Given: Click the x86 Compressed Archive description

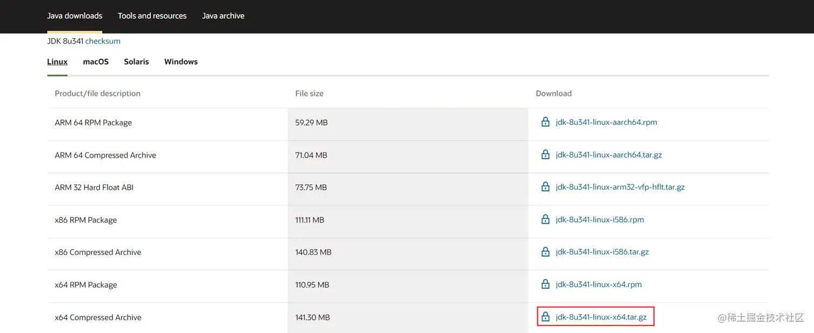Looking at the screenshot, I should pos(98,252).
